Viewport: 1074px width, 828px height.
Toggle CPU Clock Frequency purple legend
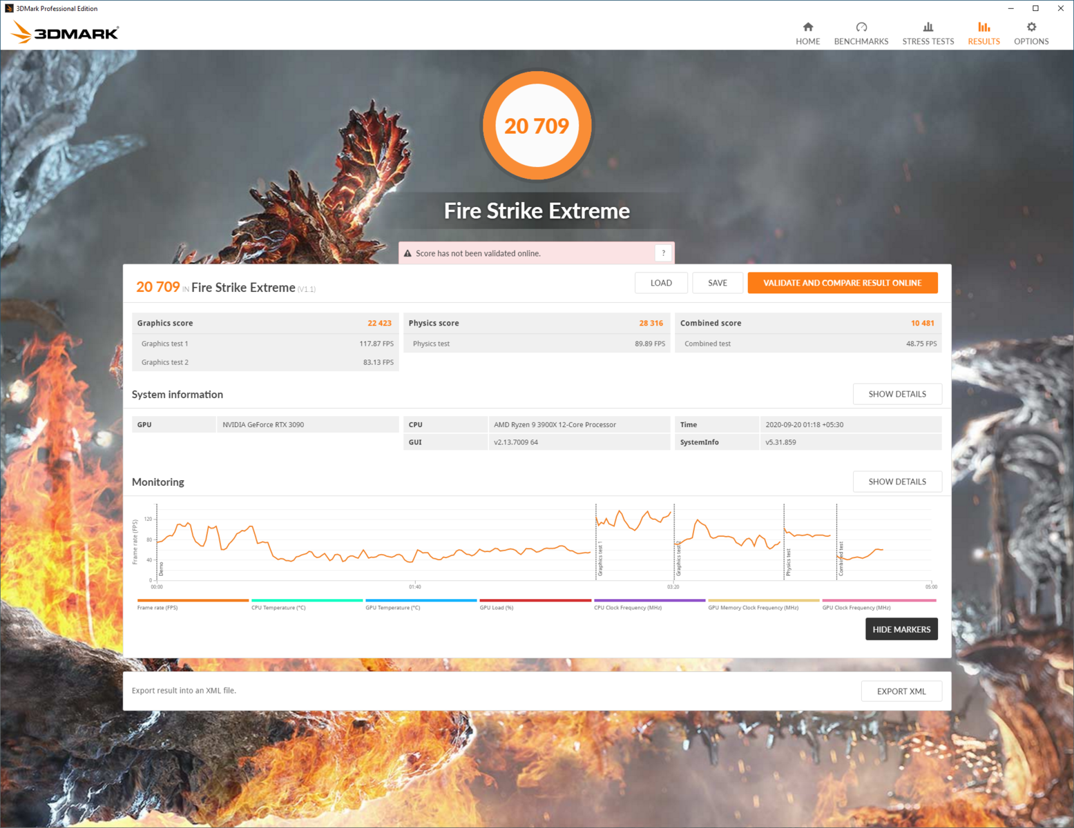coord(650,600)
